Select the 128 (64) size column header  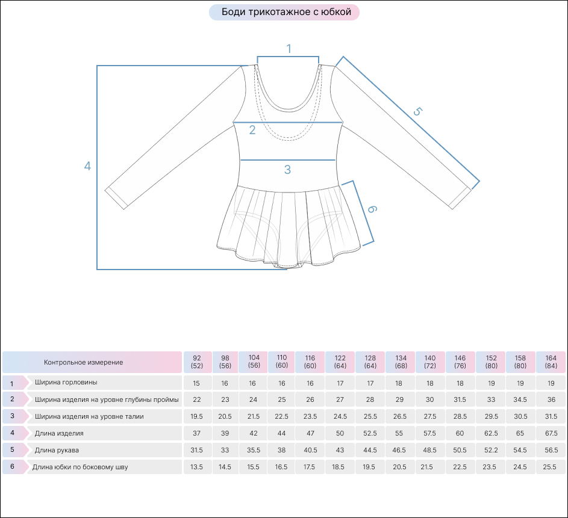click(370, 362)
